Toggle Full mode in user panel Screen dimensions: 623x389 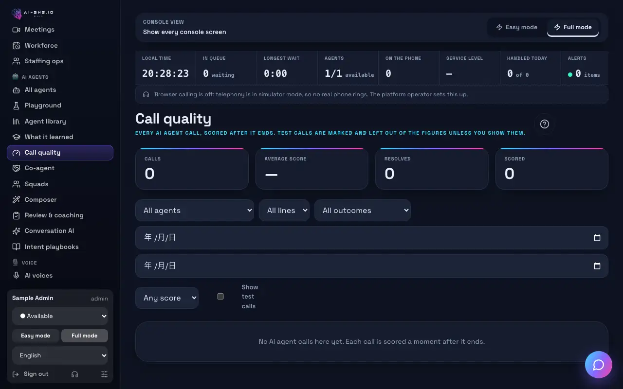(85, 336)
